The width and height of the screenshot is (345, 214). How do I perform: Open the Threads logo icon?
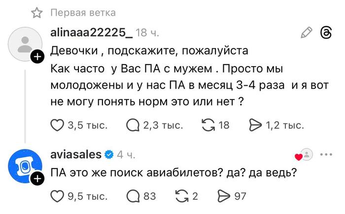pyautogui.click(x=326, y=33)
